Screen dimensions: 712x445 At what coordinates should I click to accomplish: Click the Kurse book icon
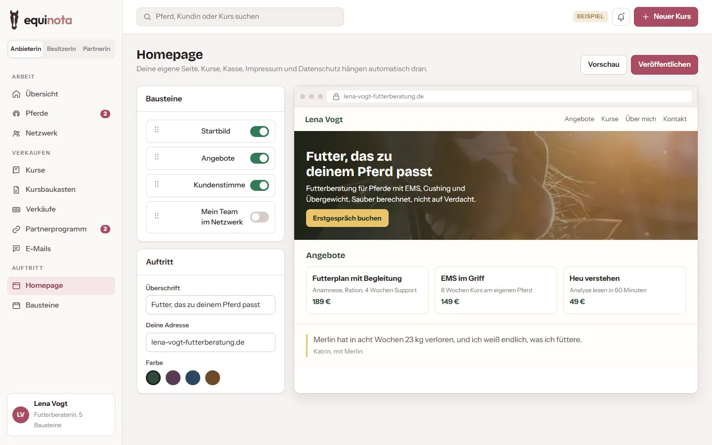tap(16, 170)
